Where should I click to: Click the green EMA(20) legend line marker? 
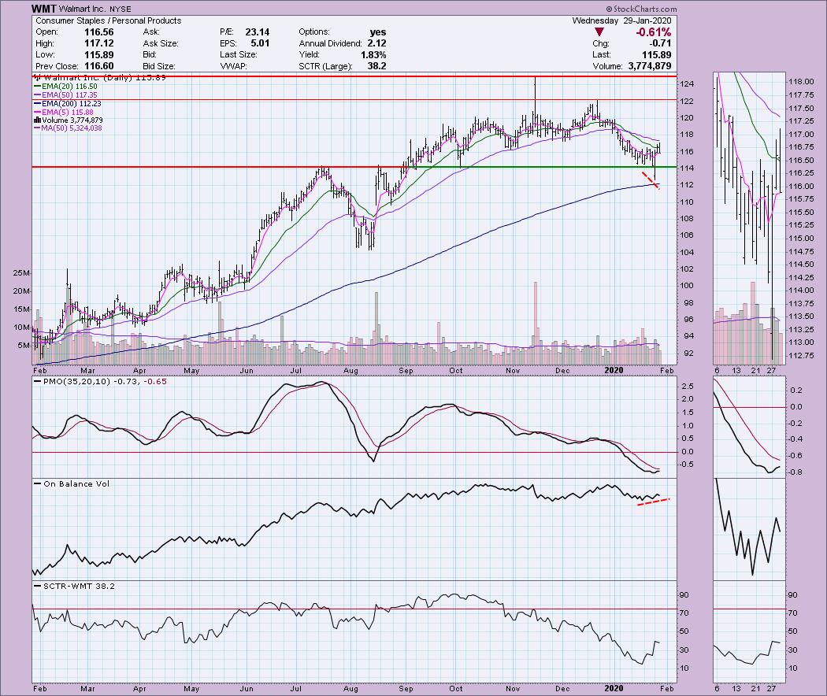38,87
